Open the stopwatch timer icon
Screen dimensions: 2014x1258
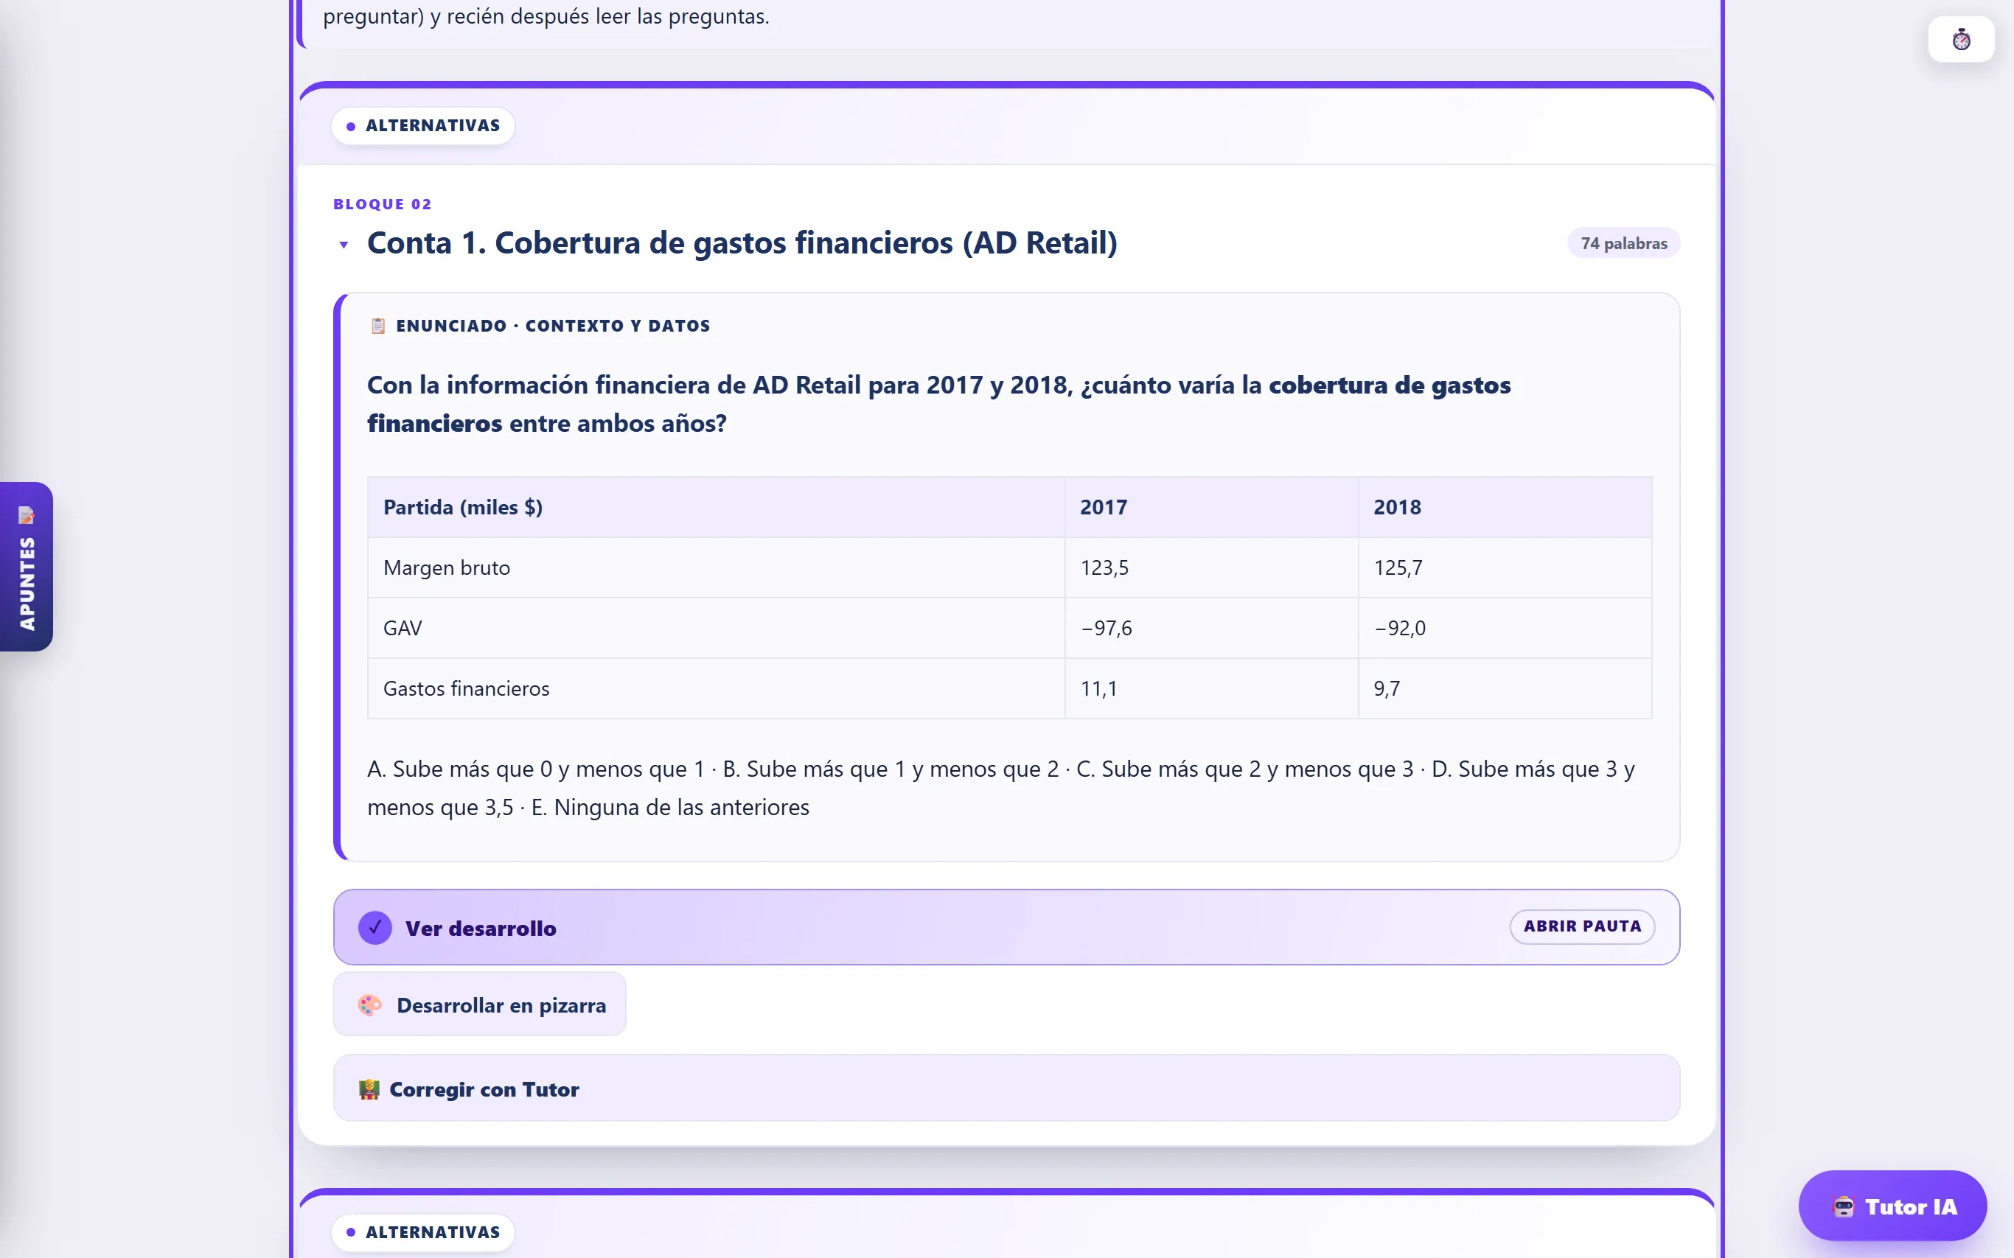1961,39
